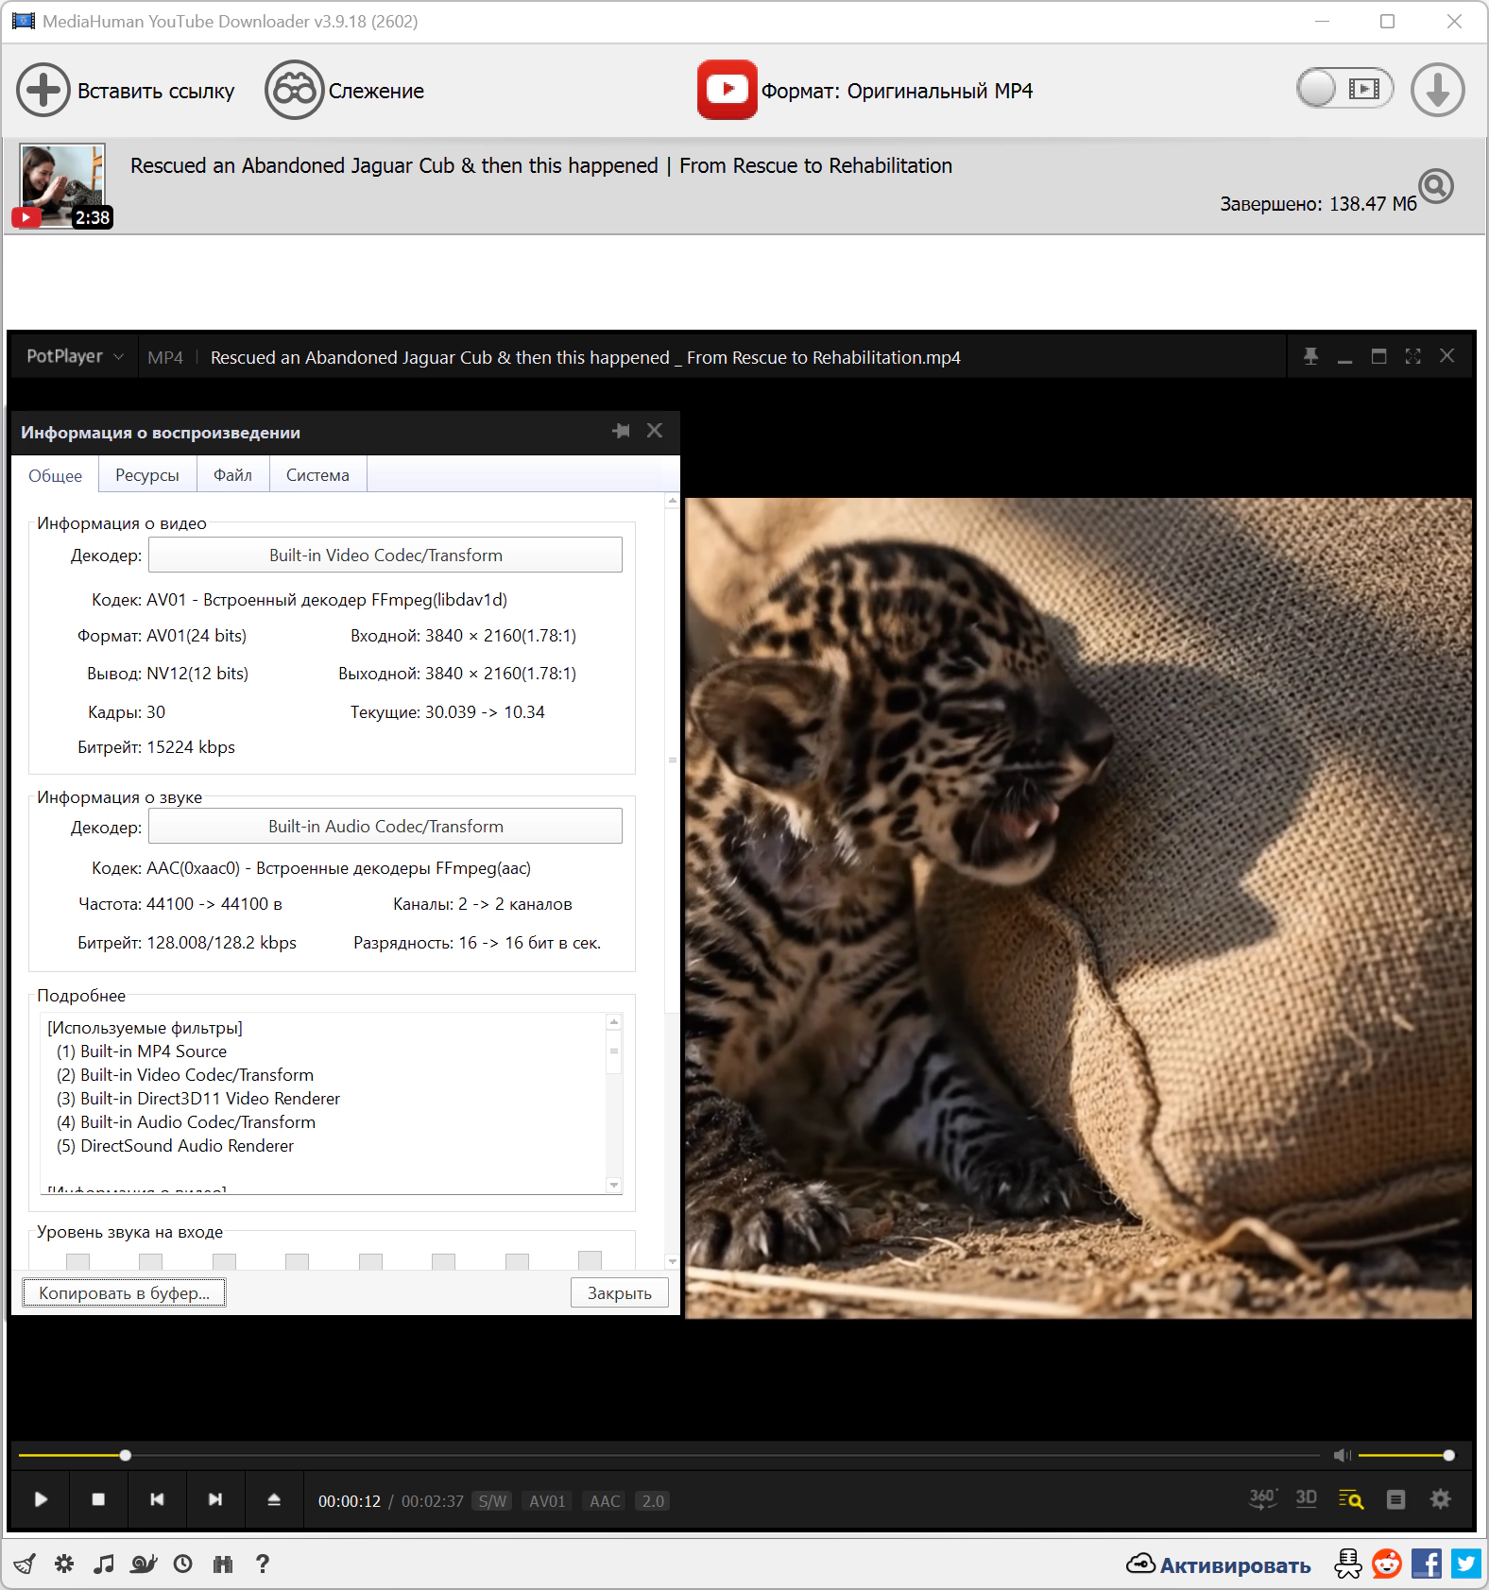This screenshot has height=1590, width=1489.
Task: Open Built-in Audio Codec/Transform decoder selector
Action: pyautogui.click(x=385, y=827)
